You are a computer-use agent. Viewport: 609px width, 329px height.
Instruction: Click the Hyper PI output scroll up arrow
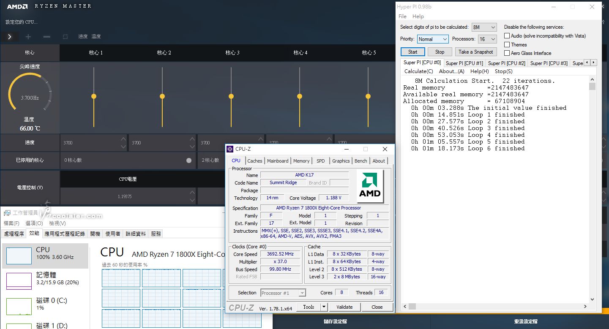click(593, 80)
